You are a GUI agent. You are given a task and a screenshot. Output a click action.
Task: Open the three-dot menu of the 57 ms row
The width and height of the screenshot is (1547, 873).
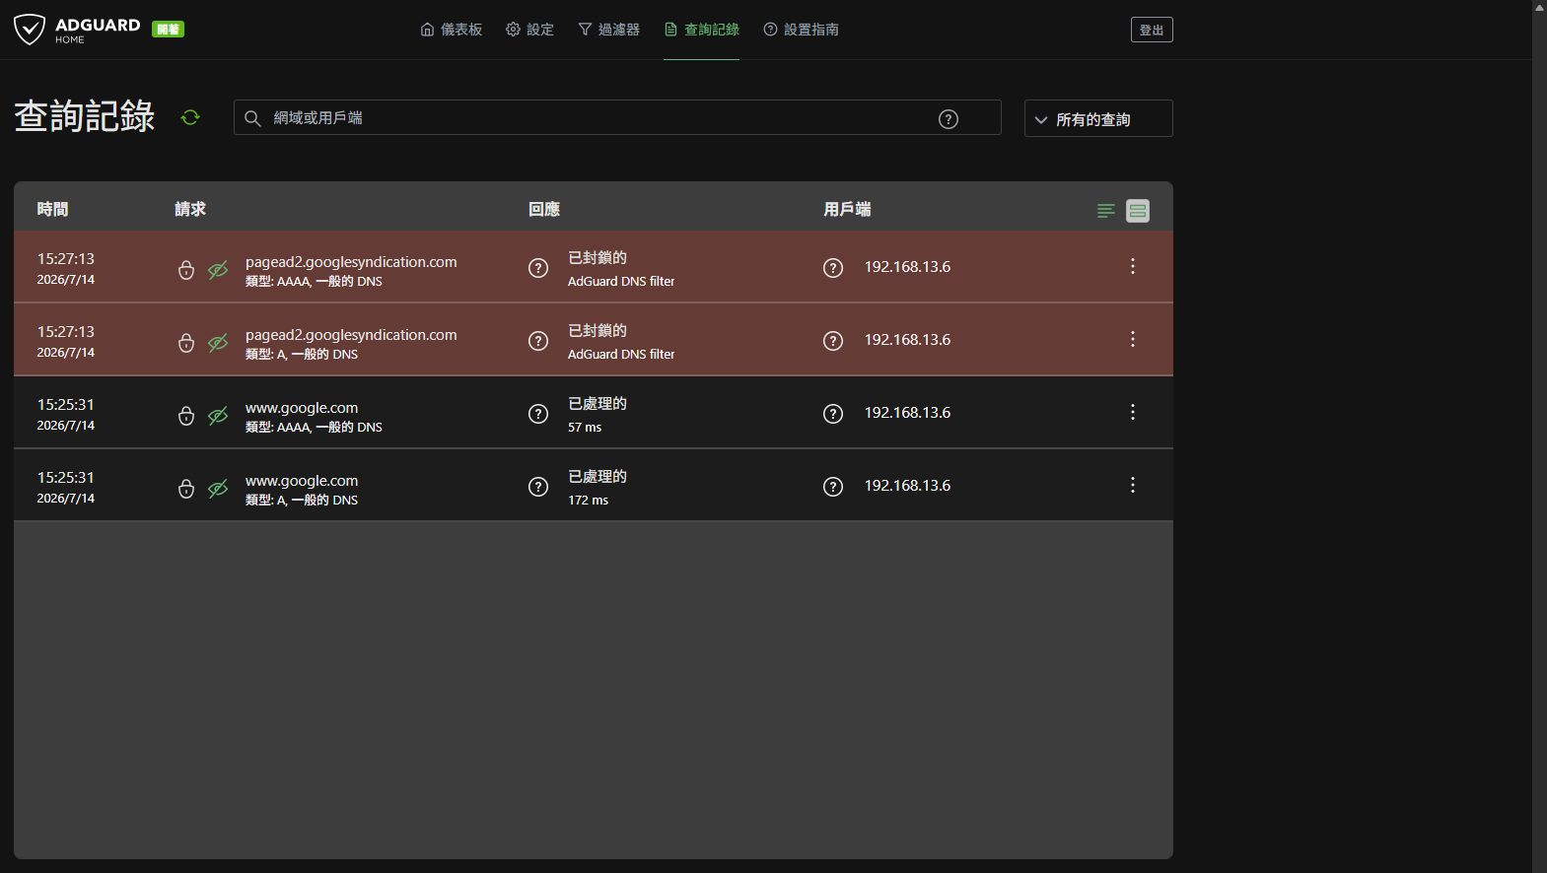click(1133, 412)
